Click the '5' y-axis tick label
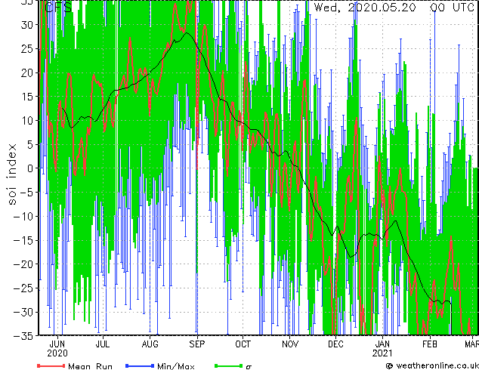The width and height of the screenshot is (479, 370). point(30,144)
